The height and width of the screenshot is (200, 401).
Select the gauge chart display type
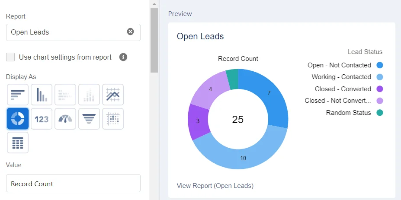[65, 118]
